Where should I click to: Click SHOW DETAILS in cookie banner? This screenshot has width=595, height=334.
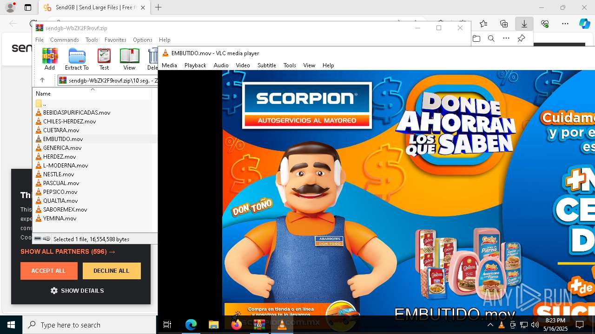pyautogui.click(x=77, y=290)
